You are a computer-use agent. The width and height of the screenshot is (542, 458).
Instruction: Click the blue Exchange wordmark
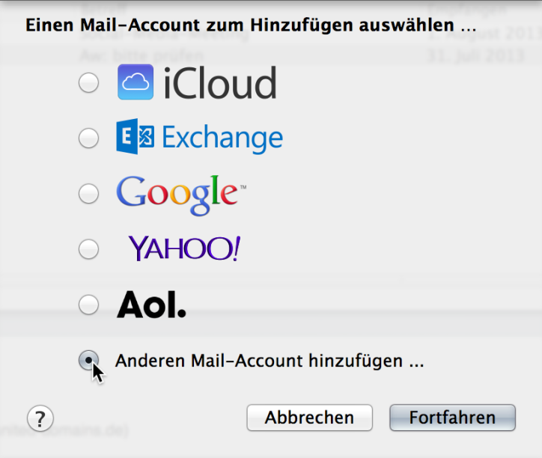(222, 138)
